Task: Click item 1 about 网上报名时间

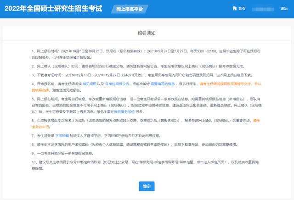Action: tap(146, 54)
